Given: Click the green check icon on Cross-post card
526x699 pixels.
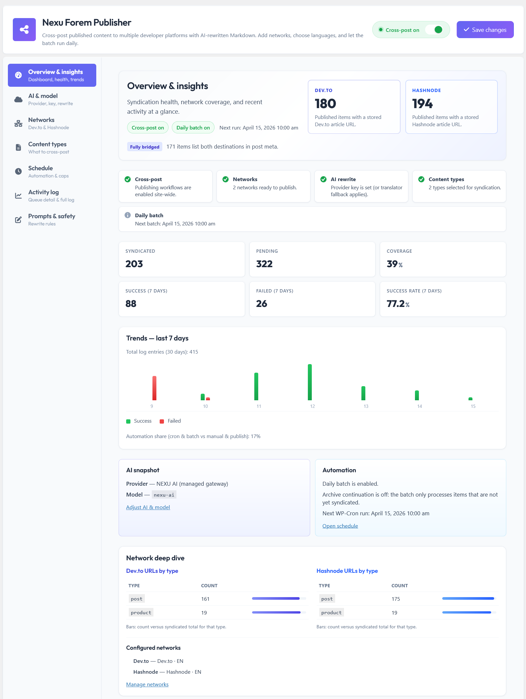Looking at the screenshot, I should click(128, 179).
